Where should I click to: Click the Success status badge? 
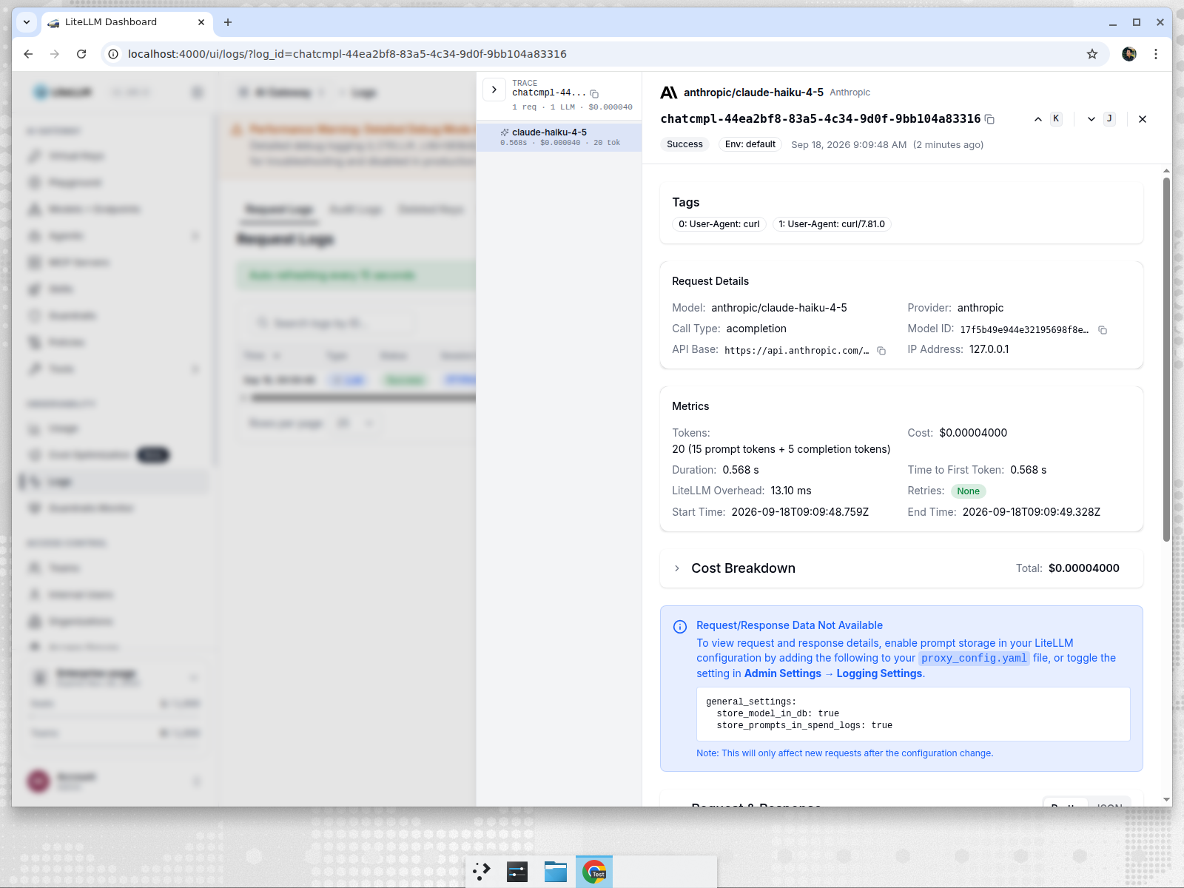[684, 144]
